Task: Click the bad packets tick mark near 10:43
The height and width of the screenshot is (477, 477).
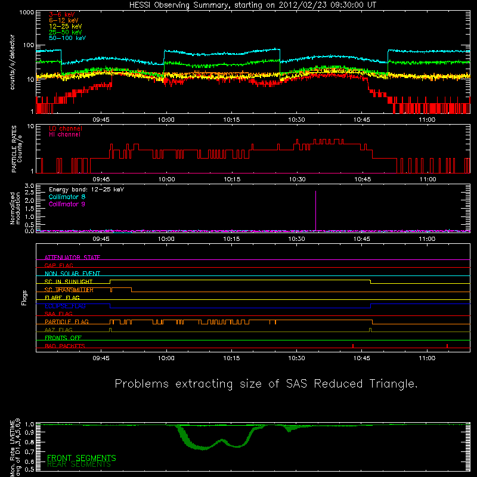Action: point(353,346)
